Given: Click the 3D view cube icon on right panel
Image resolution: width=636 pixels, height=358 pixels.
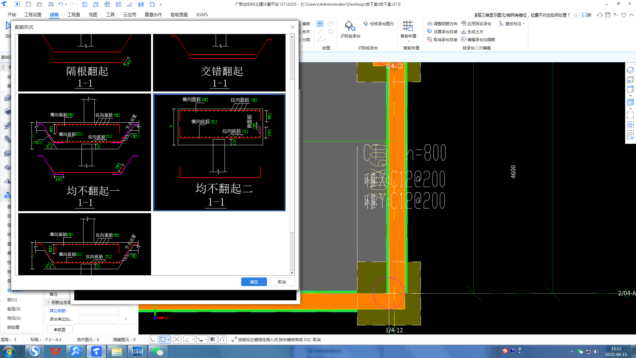Looking at the screenshot, I should click(630, 80).
